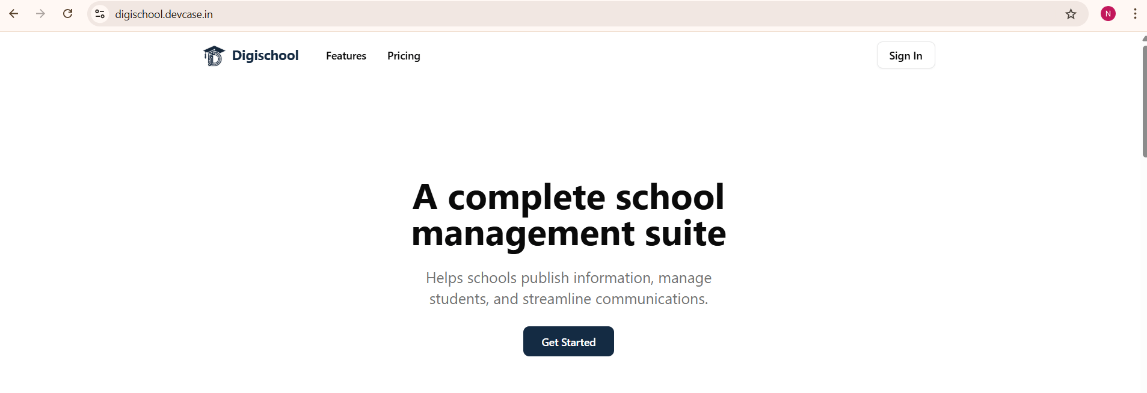Click the browser back arrow
The image size is (1147, 393).
click(x=14, y=14)
